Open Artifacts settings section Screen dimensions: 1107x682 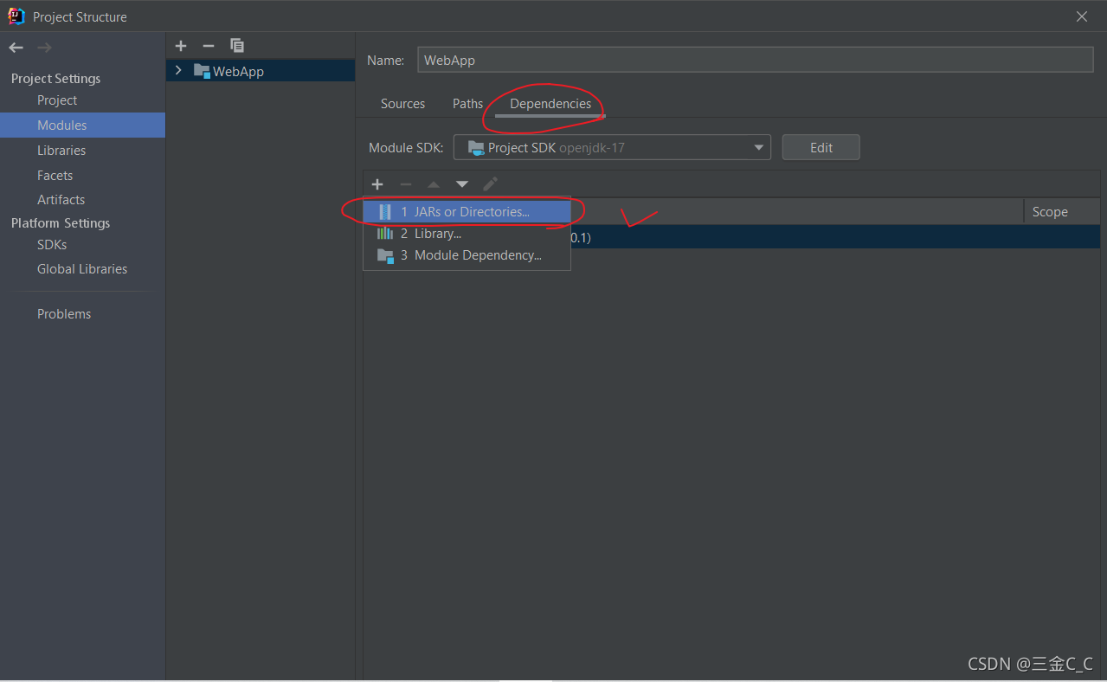point(61,200)
